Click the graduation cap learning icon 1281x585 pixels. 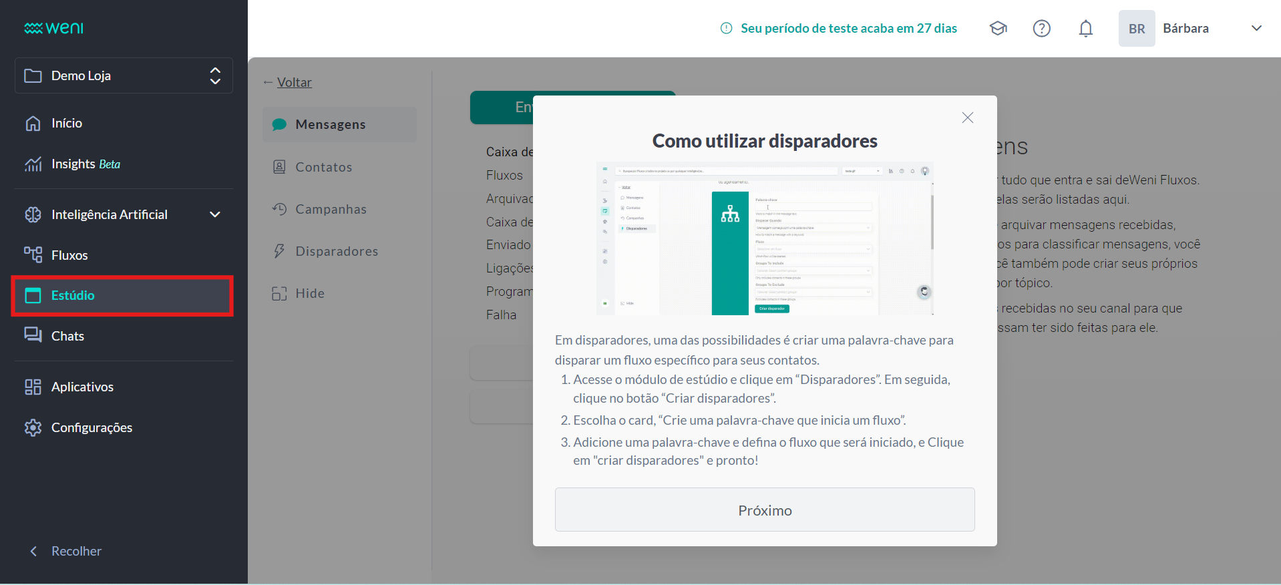tap(998, 28)
